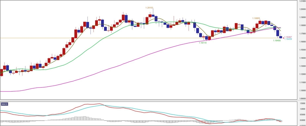Click the 1.10000 price axis value
This screenshot has height=126, width=306.
302,91
